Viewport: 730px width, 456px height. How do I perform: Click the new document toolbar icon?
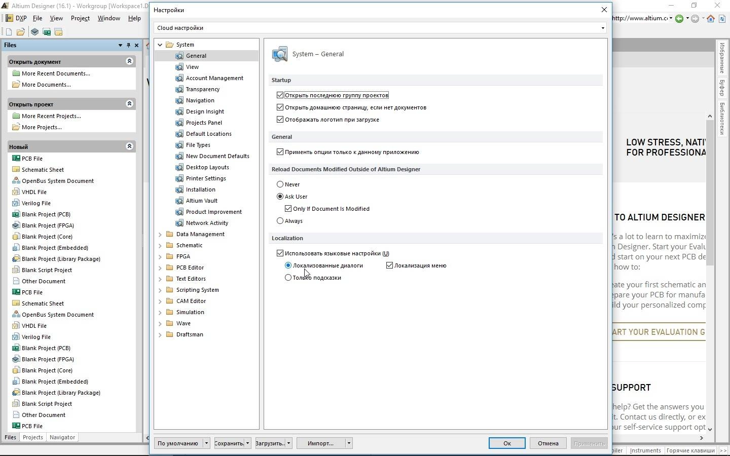coord(9,32)
